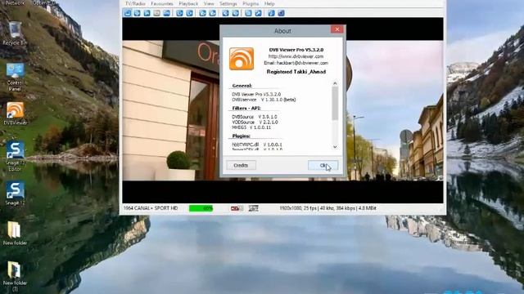524x294 pixels.
Task: Click the greyed-out fourth toolbar icon
Action: tap(156, 13)
